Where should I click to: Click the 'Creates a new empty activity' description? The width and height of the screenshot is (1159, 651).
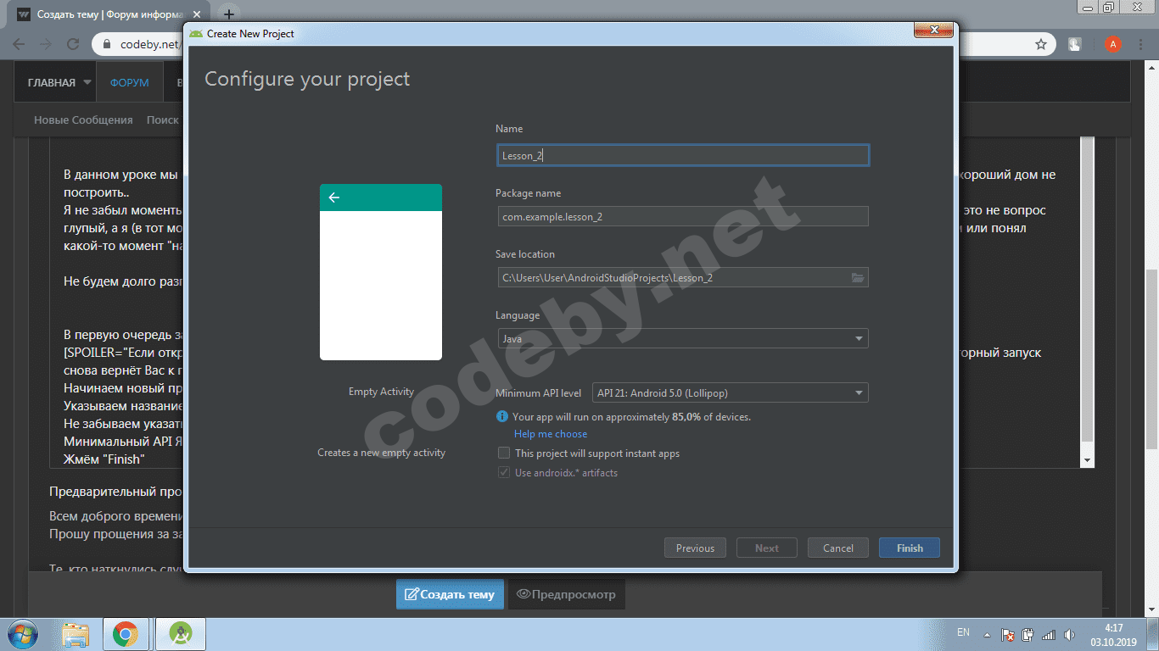pyautogui.click(x=381, y=453)
